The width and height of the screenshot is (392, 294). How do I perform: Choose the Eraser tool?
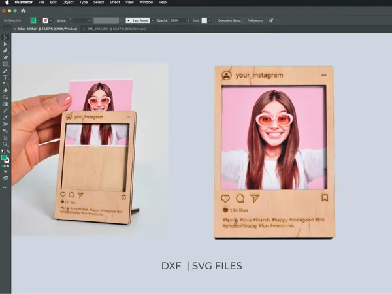tap(5, 91)
